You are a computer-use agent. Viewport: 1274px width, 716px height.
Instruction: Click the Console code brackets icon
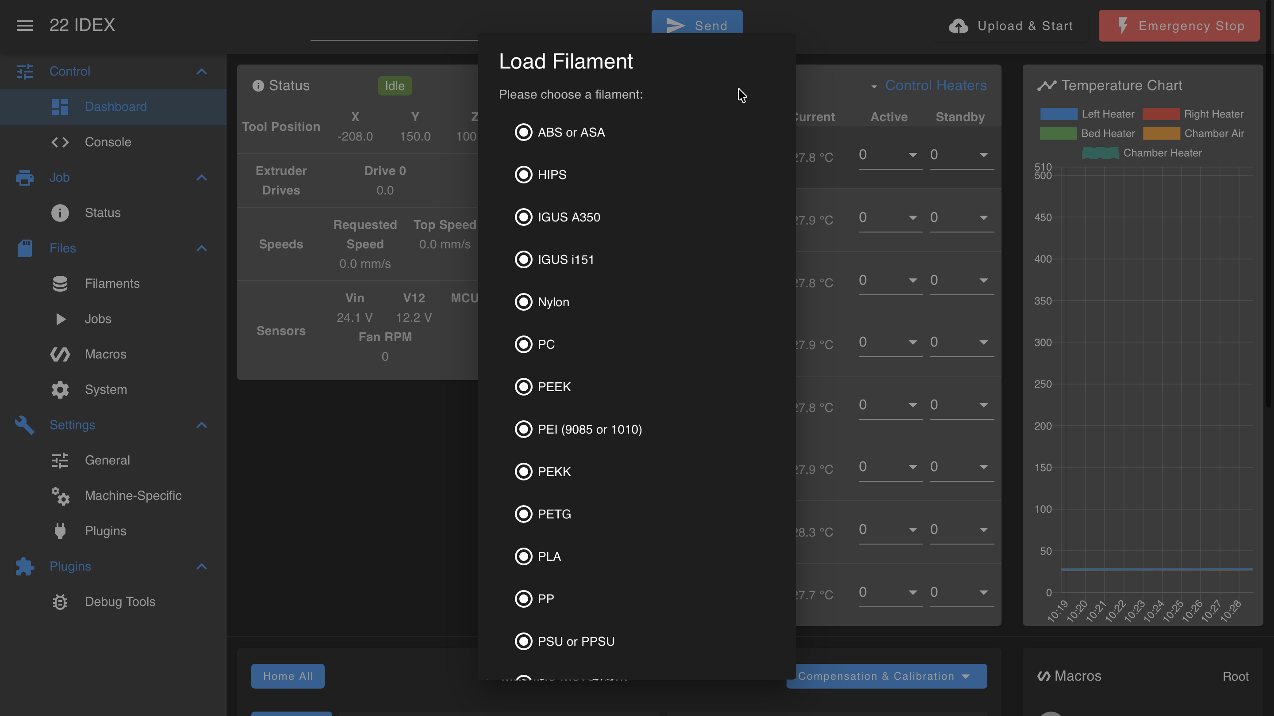click(x=60, y=142)
